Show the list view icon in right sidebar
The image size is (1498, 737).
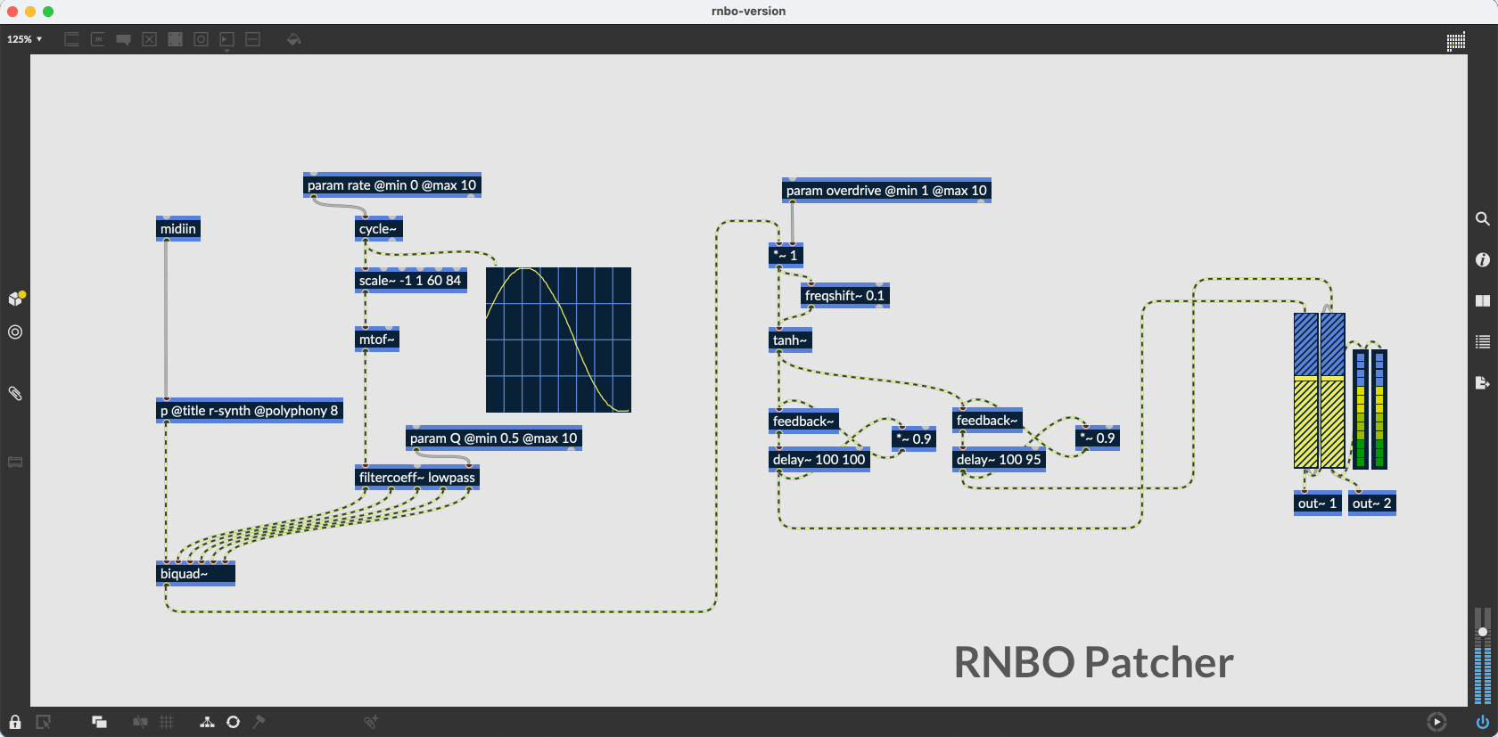coord(1482,341)
